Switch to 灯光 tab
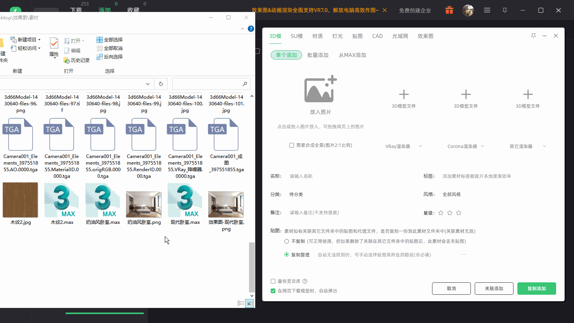The image size is (574, 323). tap(337, 36)
